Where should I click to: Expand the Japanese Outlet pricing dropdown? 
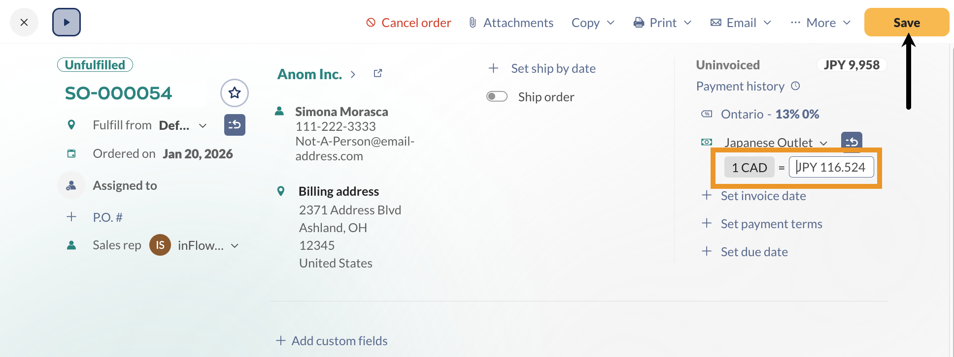[x=824, y=143]
